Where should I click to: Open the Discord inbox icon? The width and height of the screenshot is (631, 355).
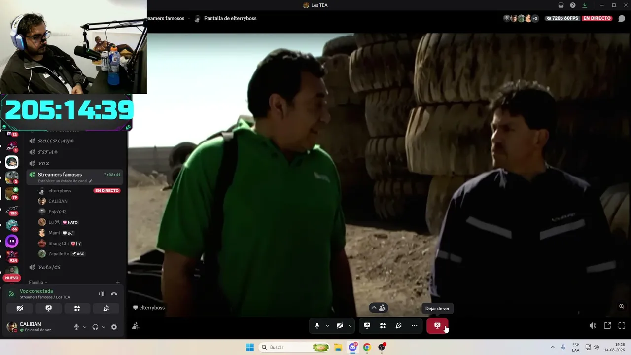561,5
